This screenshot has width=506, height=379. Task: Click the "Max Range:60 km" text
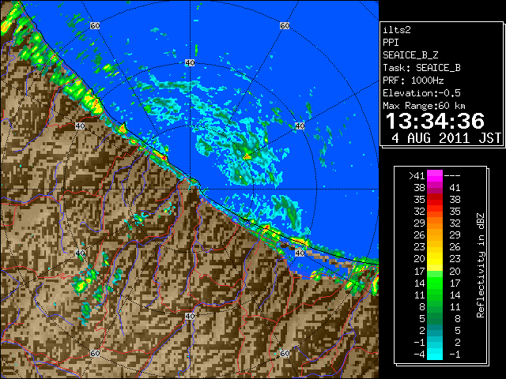[x=424, y=106]
